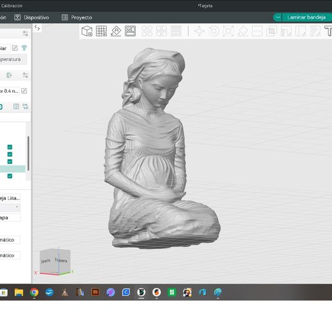332x332 pixels.
Task: Open the 0.4 nozzle preset combo box
Action: tap(10, 91)
